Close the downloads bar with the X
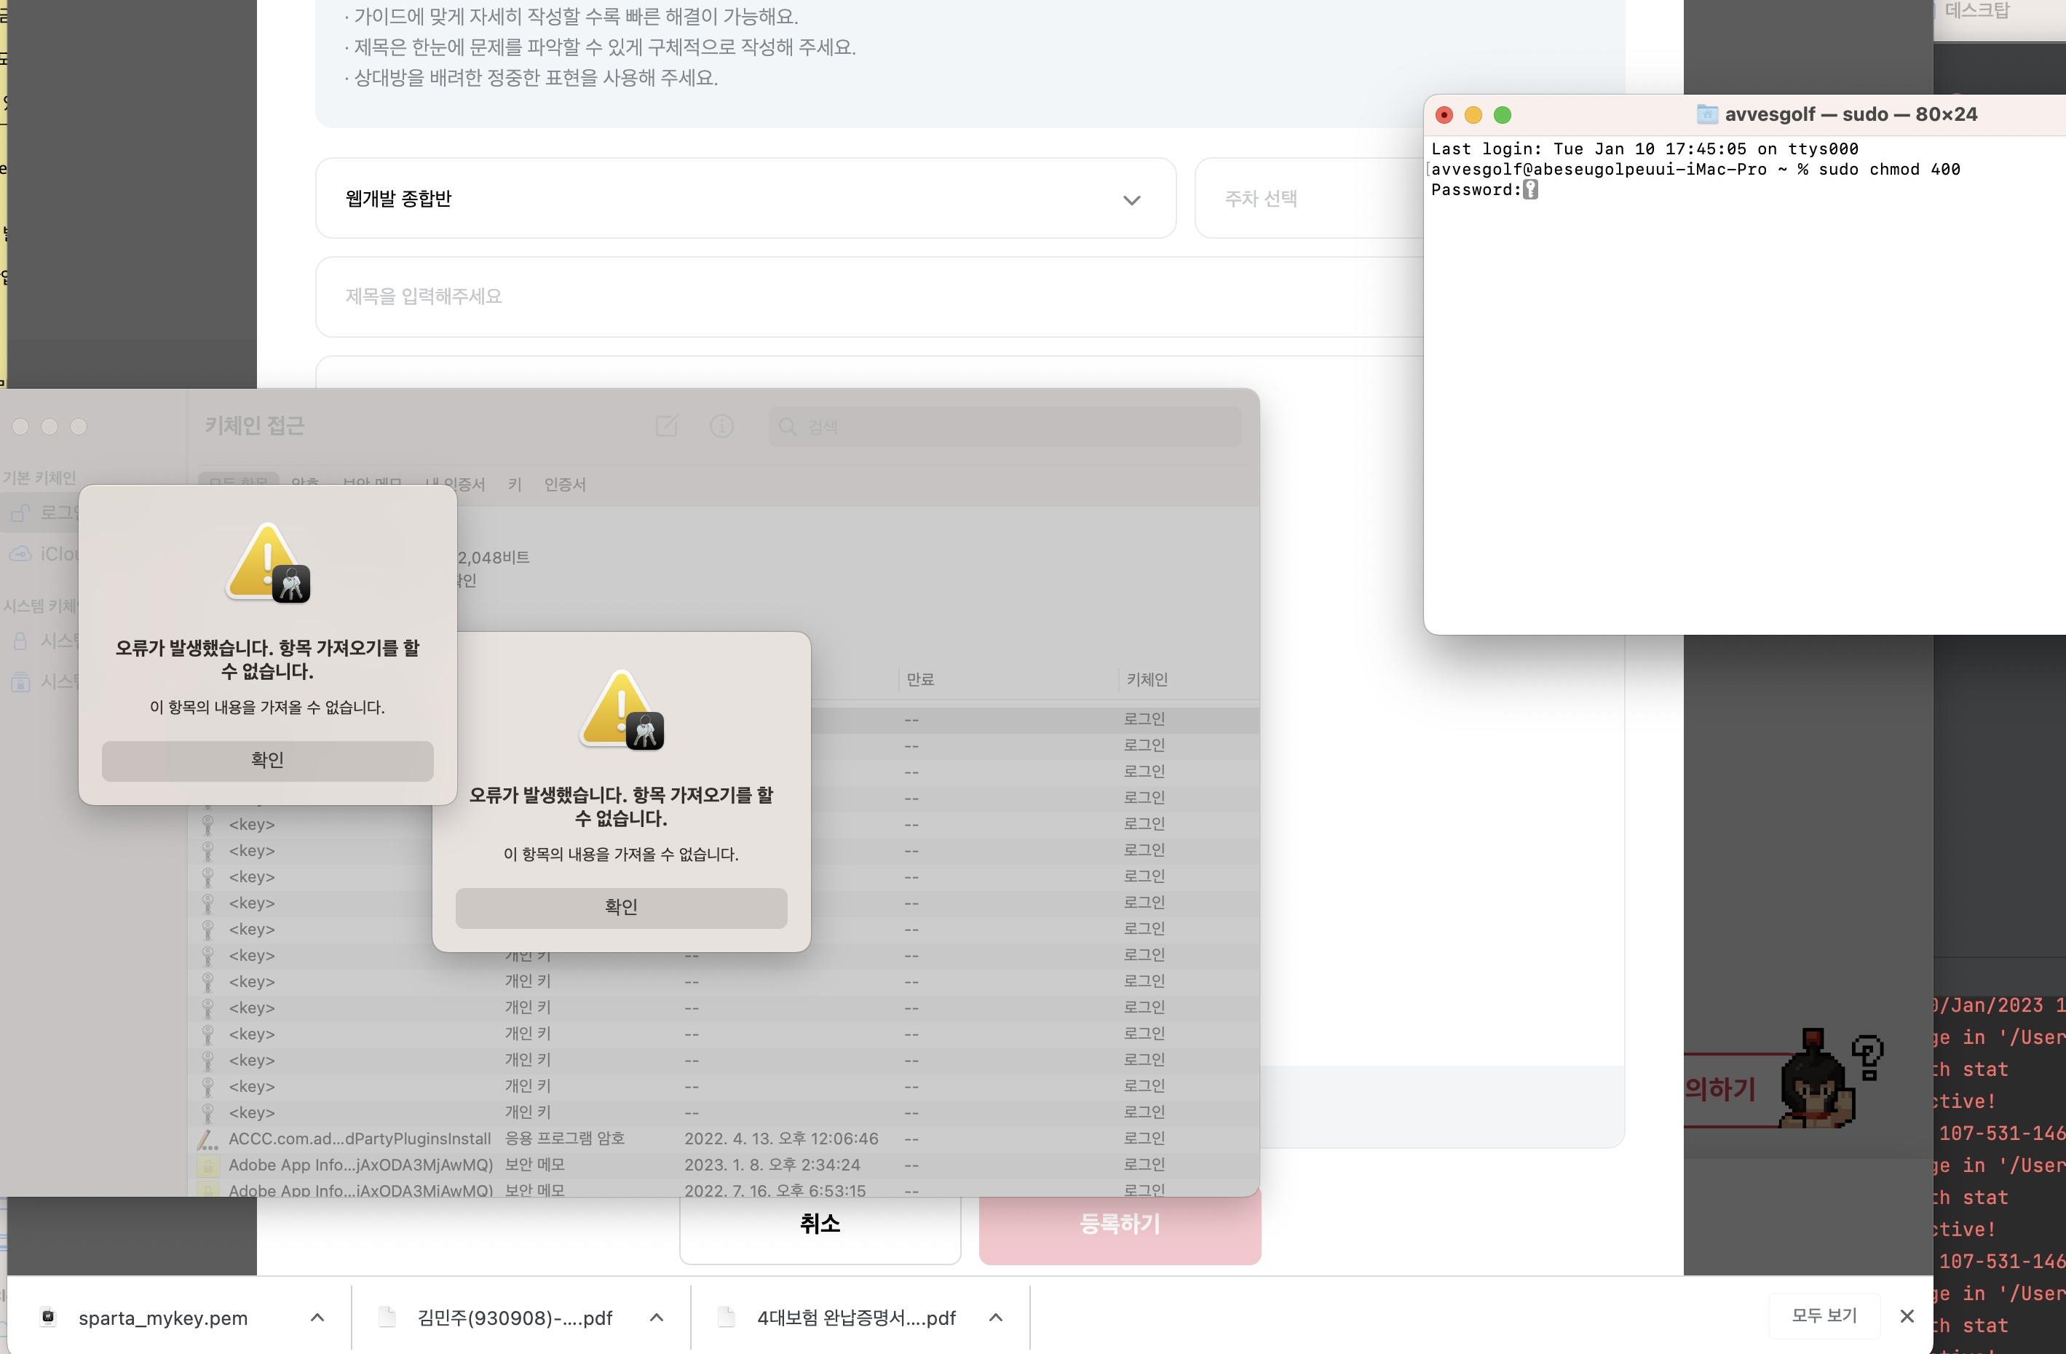Screen dimensions: 2066x1354 point(1907,1317)
